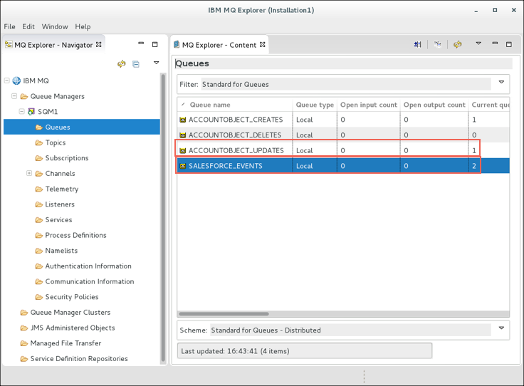Click the SALESFORCE_EVENTS queue icon
The width and height of the screenshot is (524, 386).
click(183, 166)
